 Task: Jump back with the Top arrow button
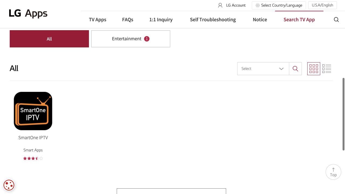tap(333, 172)
